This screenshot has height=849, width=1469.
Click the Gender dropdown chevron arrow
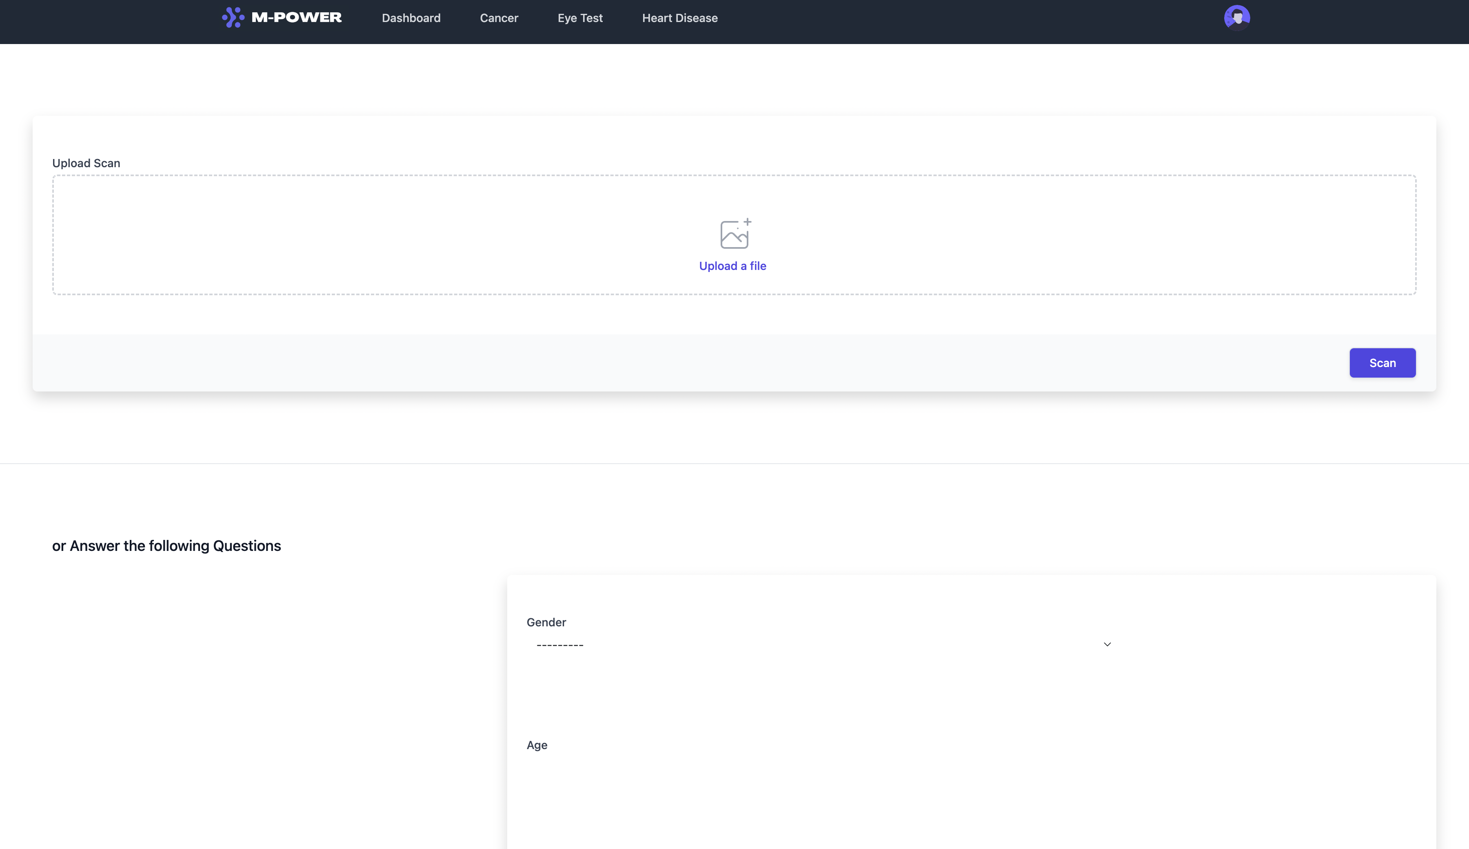point(1107,644)
